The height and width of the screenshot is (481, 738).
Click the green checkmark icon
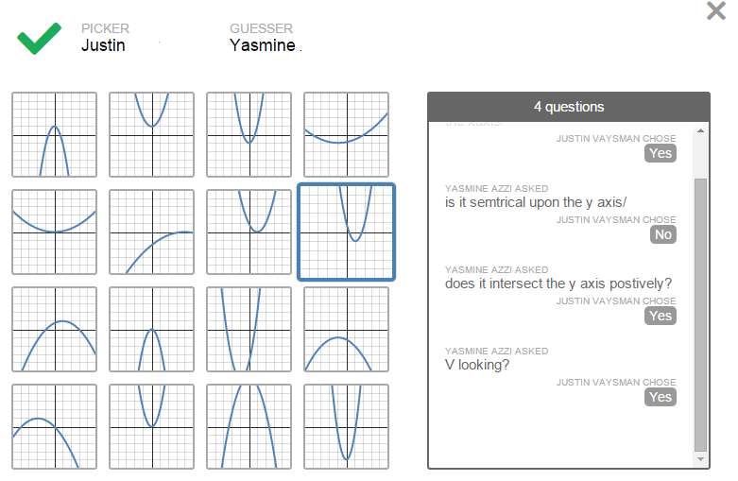click(39, 39)
